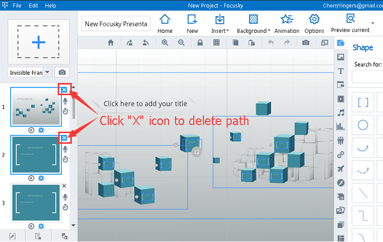Select the music note tool in sidebar
The width and height of the screenshot is (383, 242).
[x=341, y=113]
